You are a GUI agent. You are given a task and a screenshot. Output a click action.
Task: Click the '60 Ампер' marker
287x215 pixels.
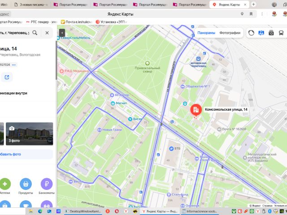112,95
